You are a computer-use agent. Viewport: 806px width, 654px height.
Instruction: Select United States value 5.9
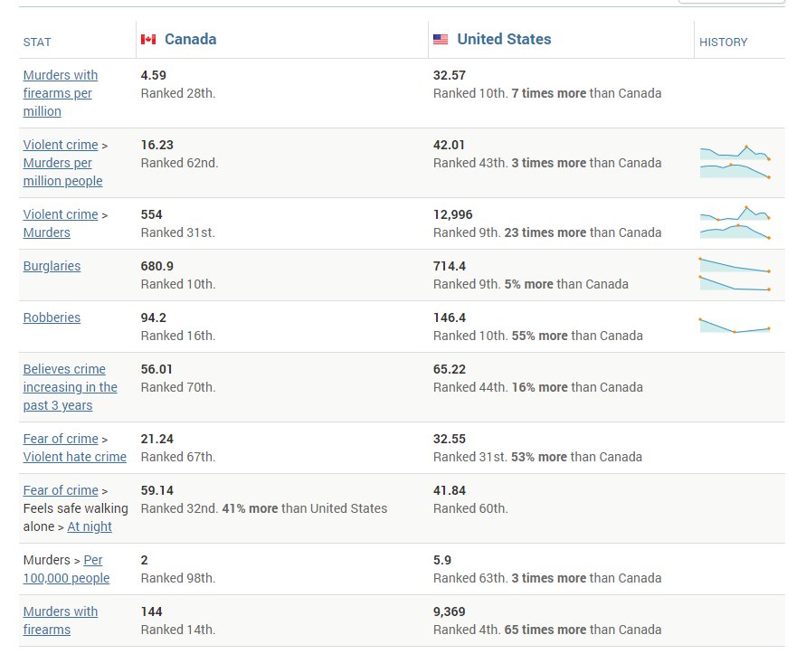pos(442,560)
